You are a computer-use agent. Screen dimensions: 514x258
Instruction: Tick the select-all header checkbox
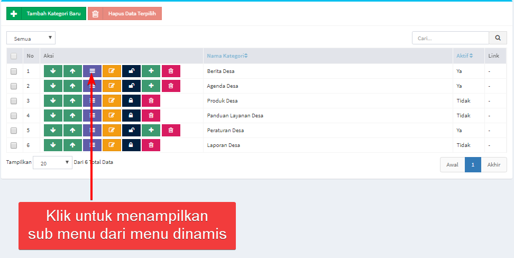[x=14, y=56]
